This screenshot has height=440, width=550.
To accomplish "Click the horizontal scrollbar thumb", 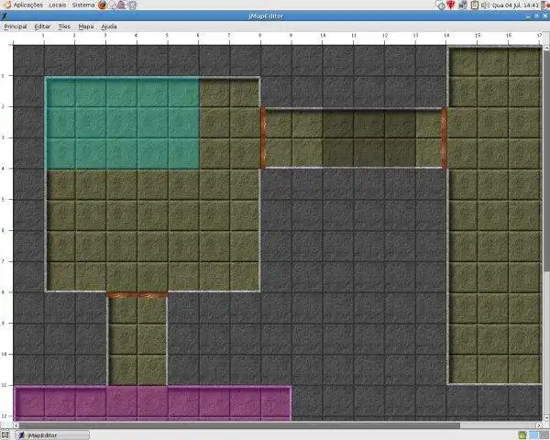I will point(239,425).
